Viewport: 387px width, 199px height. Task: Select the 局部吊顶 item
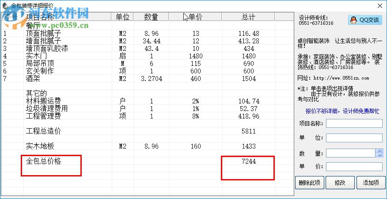pyautogui.click(x=40, y=64)
